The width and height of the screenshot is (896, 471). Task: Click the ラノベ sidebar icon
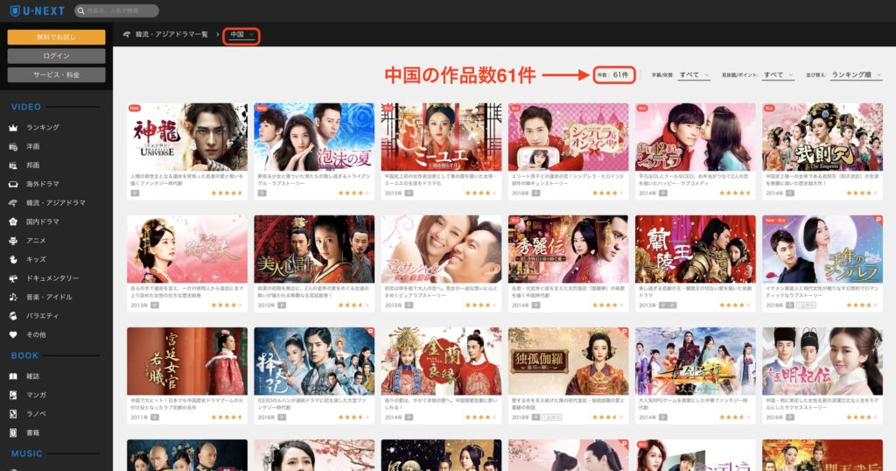coord(13,414)
